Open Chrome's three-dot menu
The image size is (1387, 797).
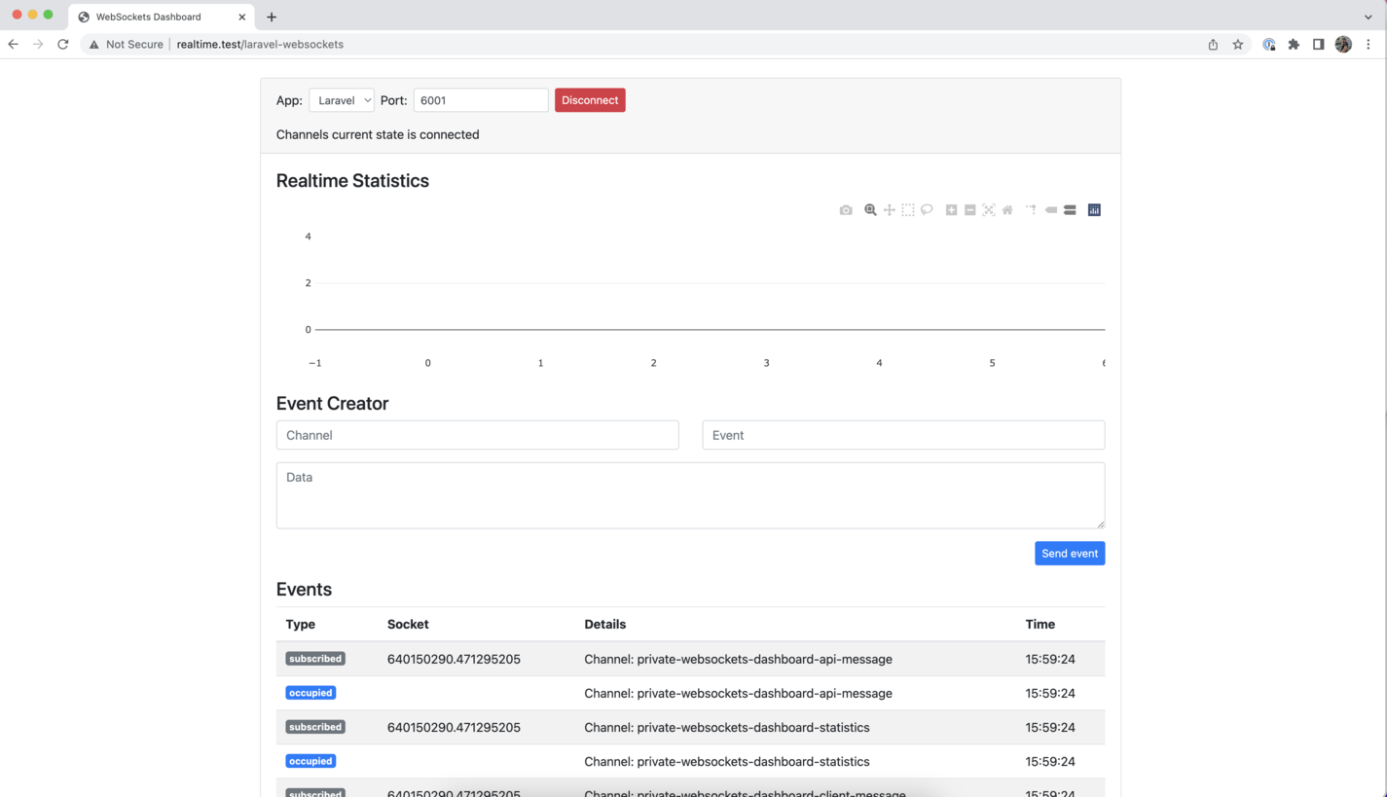[1369, 44]
